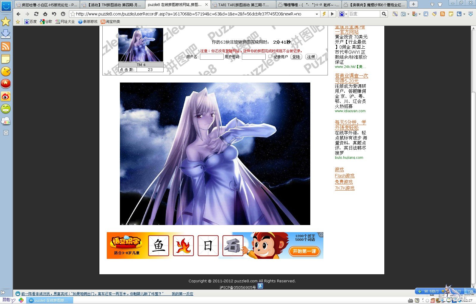
Task: Click the 开始第一课 ad button
Action: pyautogui.click(x=304, y=251)
